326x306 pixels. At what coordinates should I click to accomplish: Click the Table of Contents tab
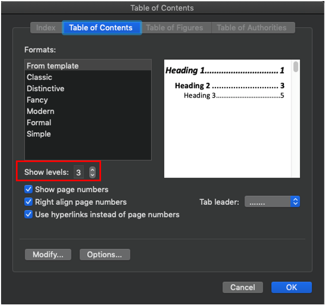pyautogui.click(x=101, y=28)
